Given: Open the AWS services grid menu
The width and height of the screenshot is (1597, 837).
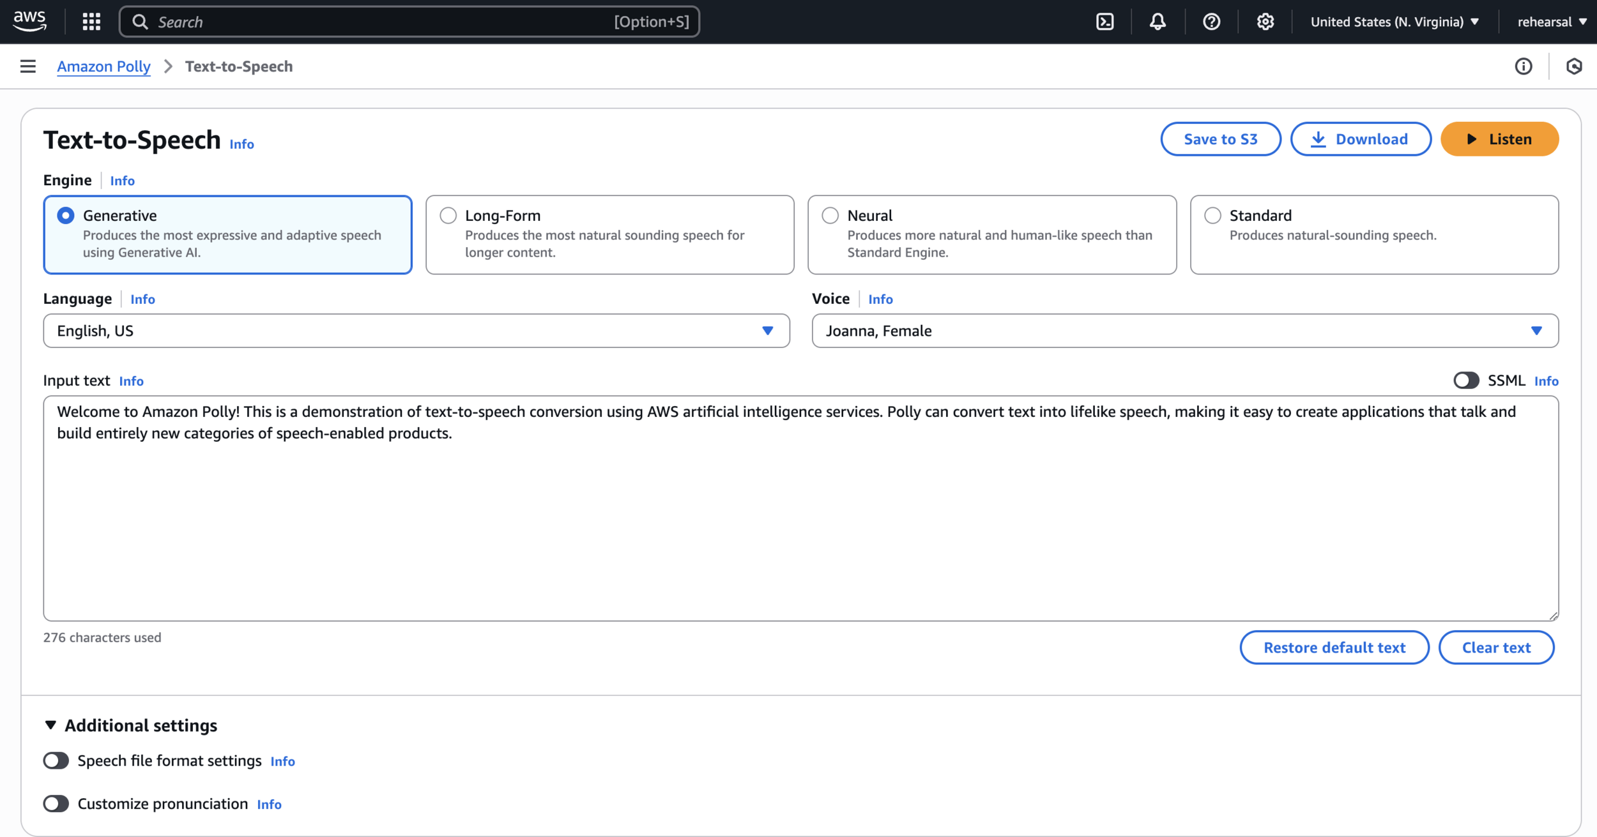Looking at the screenshot, I should pyautogui.click(x=91, y=22).
